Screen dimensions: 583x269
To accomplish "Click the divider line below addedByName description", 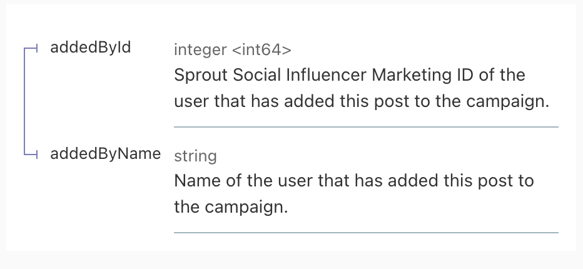I will (x=365, y=233).
